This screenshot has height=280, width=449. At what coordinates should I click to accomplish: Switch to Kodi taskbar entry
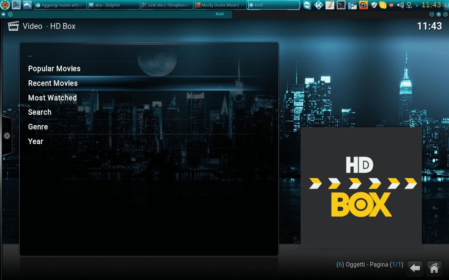(273, 5)
